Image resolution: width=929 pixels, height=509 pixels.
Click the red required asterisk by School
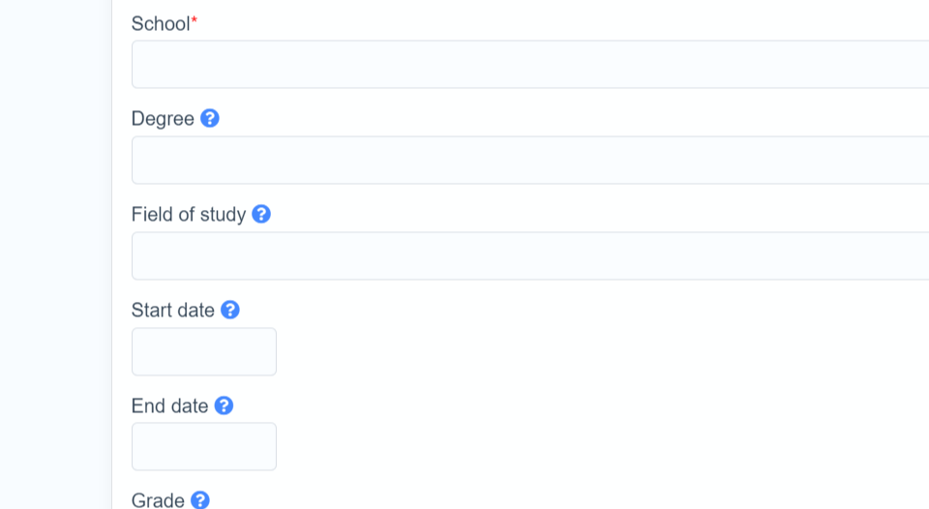tap(194, 21)
